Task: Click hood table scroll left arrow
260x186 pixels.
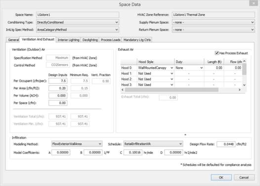Action: pyautogui.click(x=123, y=90)
